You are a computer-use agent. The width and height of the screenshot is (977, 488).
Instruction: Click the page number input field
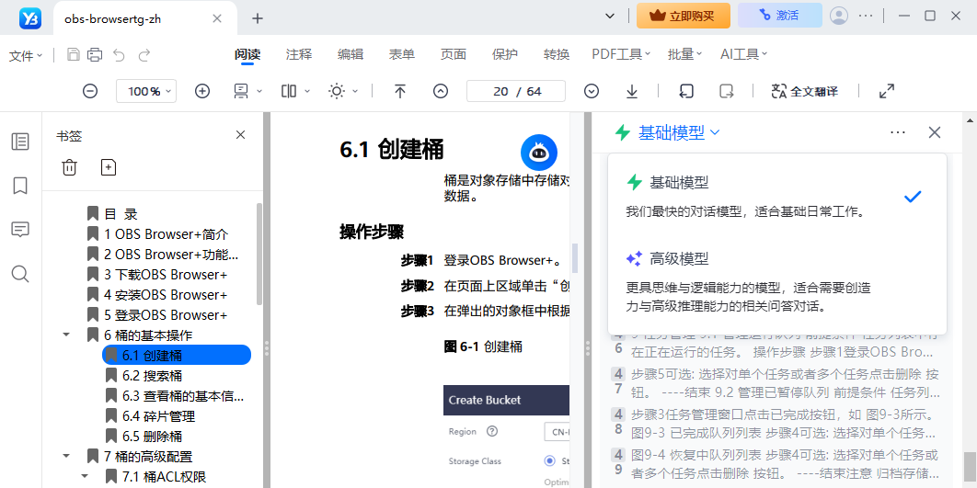coord(516,91)
